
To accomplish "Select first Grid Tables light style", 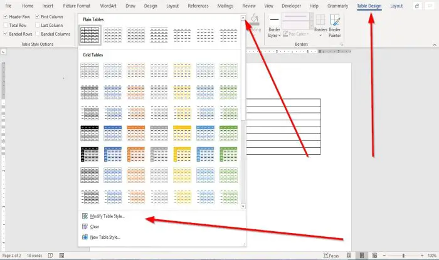I will (x=90, y=70).
